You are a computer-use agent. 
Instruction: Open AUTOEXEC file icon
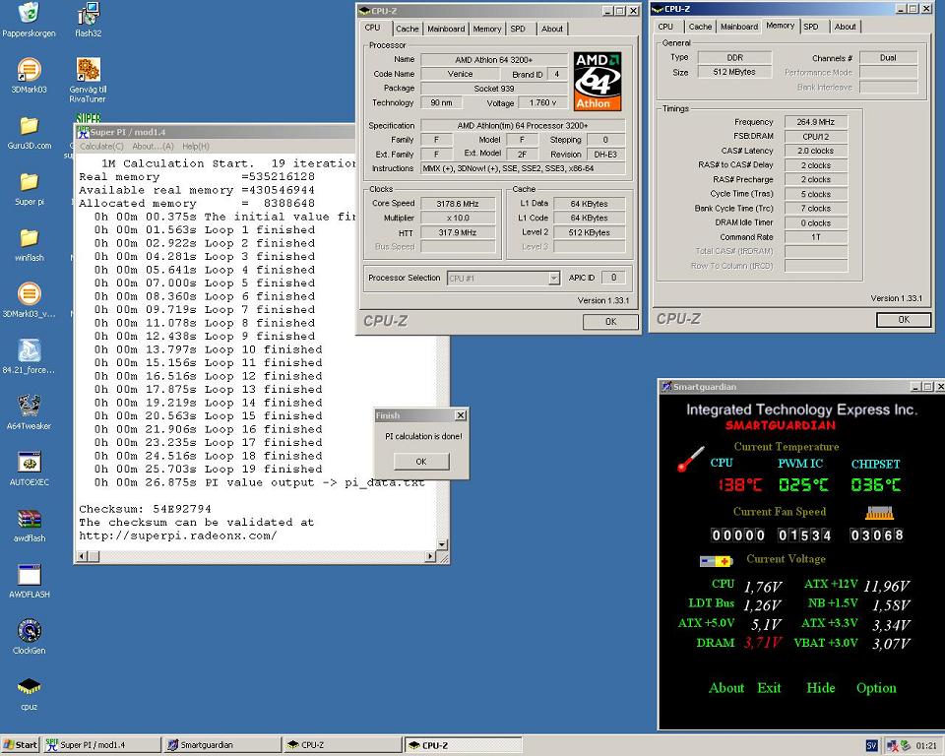29,462
